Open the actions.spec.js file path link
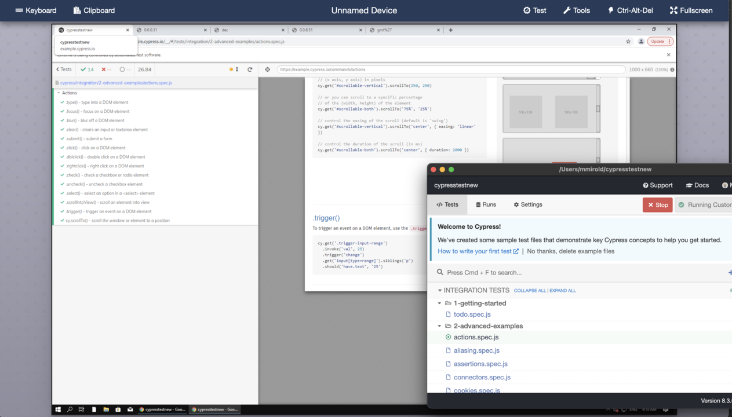 116,83
